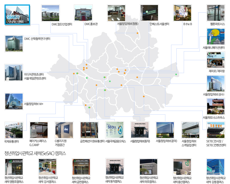Viewport: 230px width, 184px height.
Task: Select the 서울창업허브(공덕) building photo
Action: coord(165,130)
